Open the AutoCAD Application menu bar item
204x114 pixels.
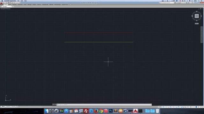10,1
